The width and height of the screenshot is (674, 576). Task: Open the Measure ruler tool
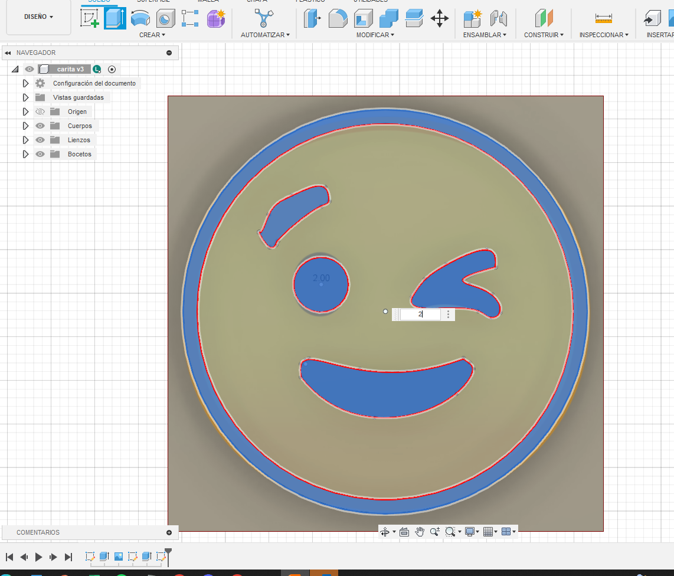click(603, 18)
